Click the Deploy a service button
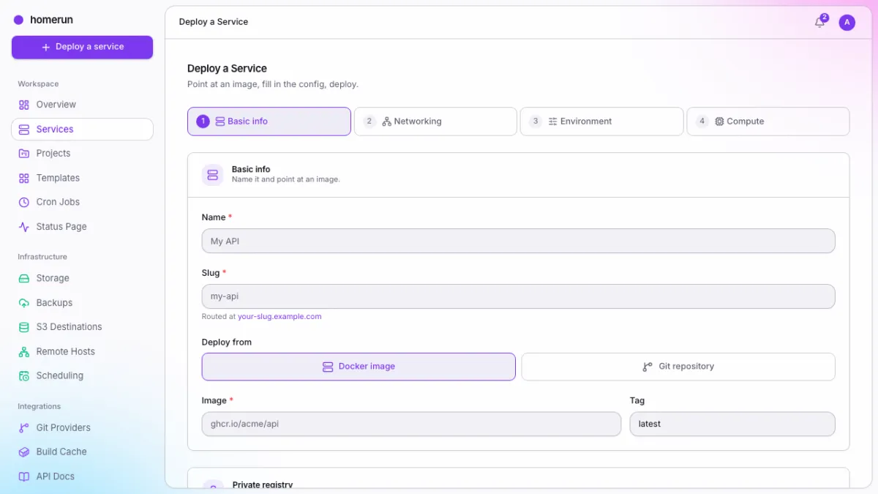The height and width of the screenshot is (494, 878). 82,47
